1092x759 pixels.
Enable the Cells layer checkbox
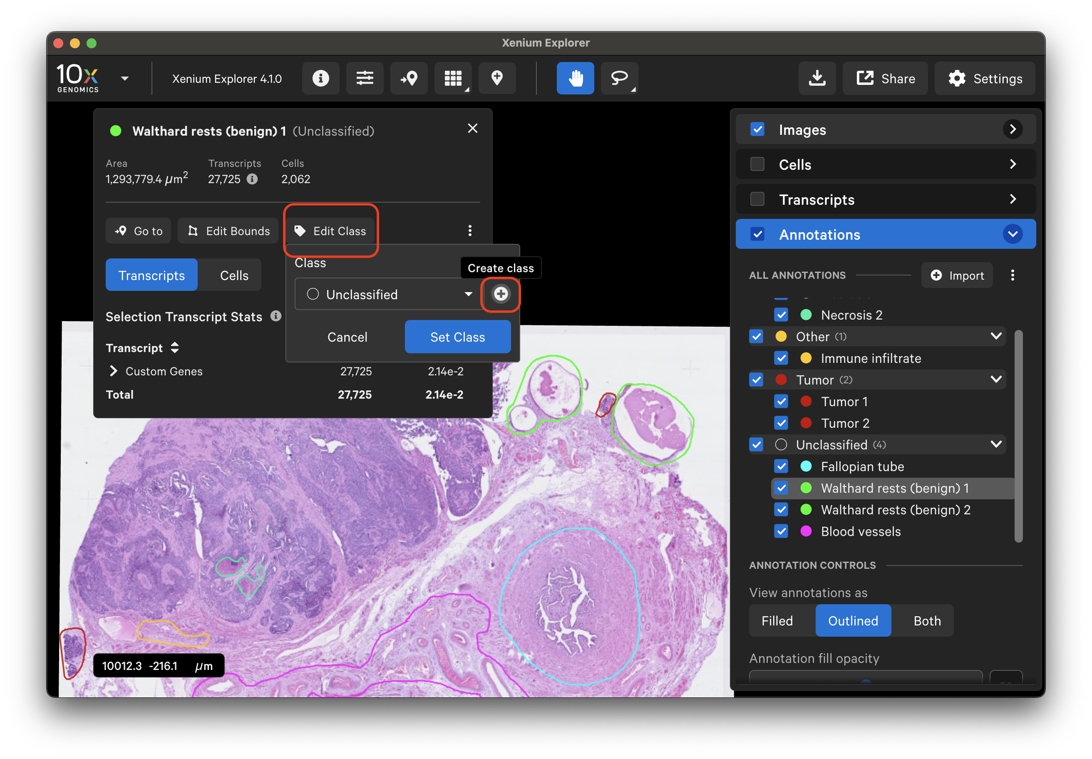coord(757,164)
